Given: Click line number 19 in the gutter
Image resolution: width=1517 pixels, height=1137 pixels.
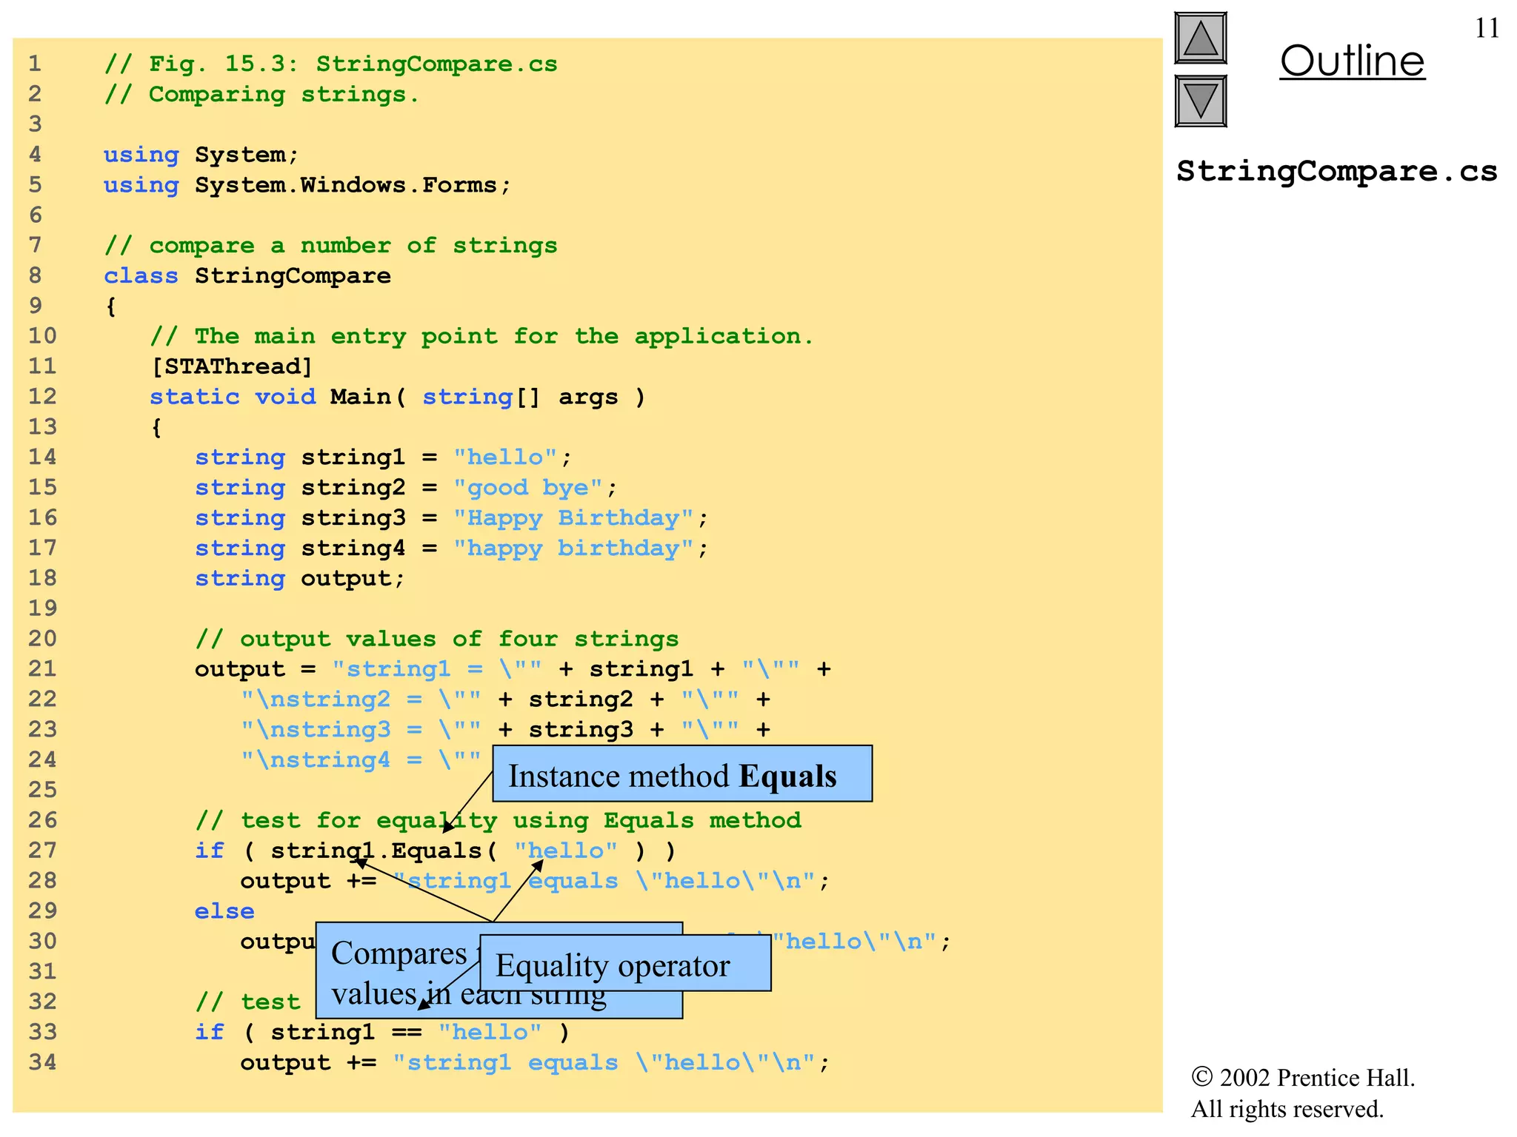Looking at the screenshot, I should (42, 608).
